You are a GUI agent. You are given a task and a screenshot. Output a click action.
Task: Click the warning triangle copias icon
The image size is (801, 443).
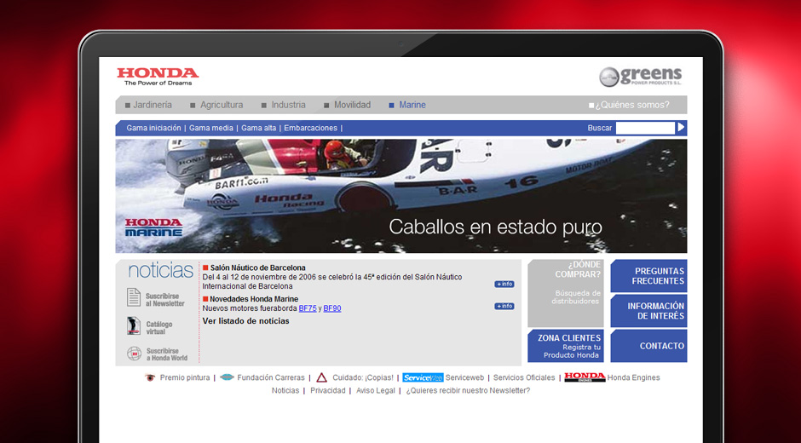coord(321,377)
